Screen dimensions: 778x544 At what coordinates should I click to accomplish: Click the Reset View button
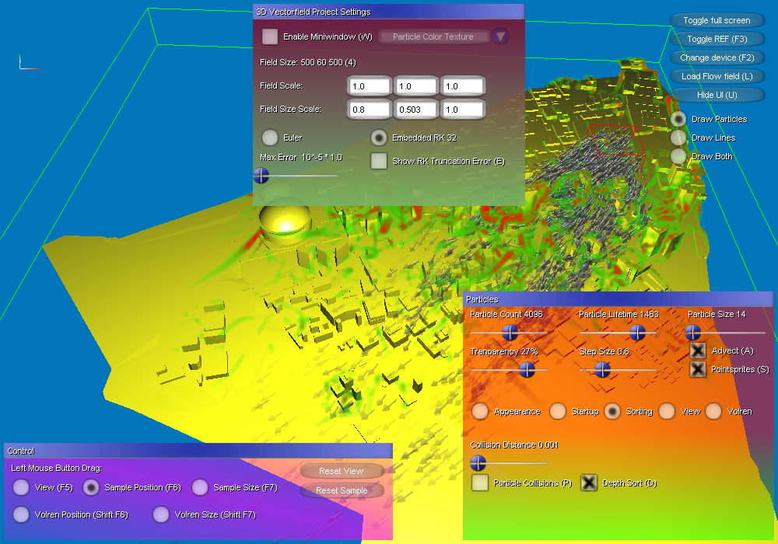(341, 471)
